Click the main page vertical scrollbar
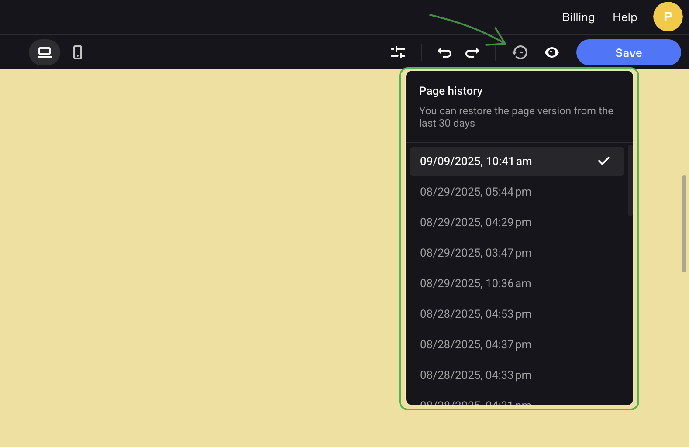This screenshot has height=447, width=689. (684, 223)
